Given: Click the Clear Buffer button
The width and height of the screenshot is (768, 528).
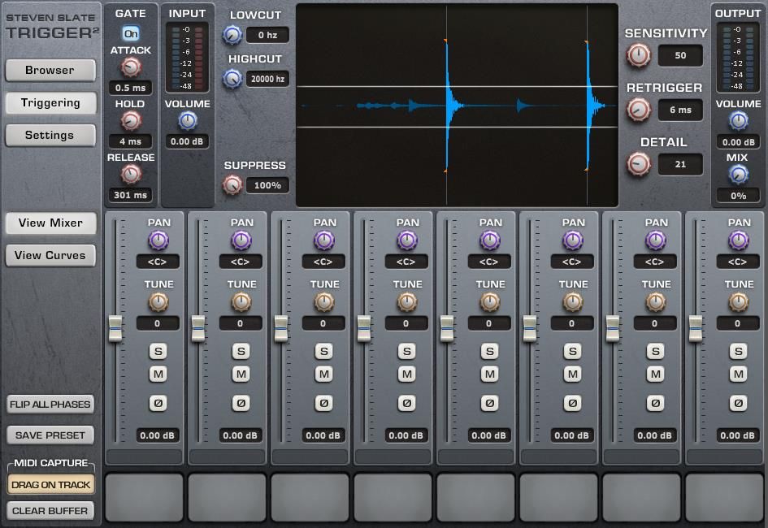Looking at the screenshot, I should (50, 510).
